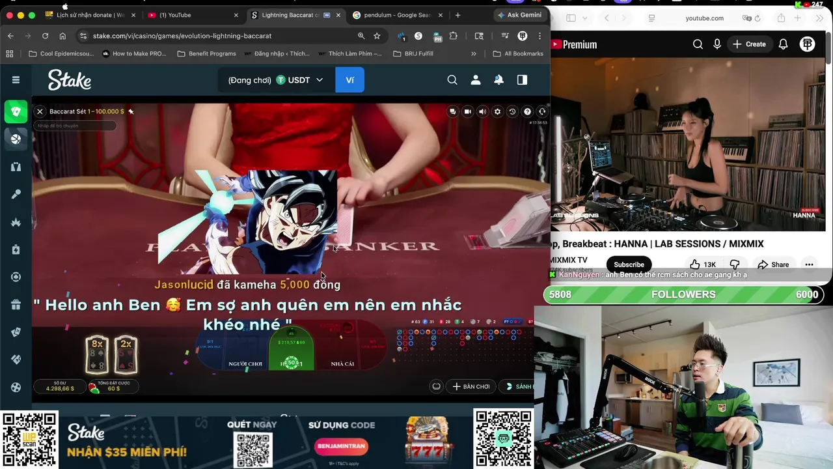The width and height of the screenshot is (833, 469).
Task: Switch to Lịch sử nhận donate tab
Action: (x=90, y=15)
